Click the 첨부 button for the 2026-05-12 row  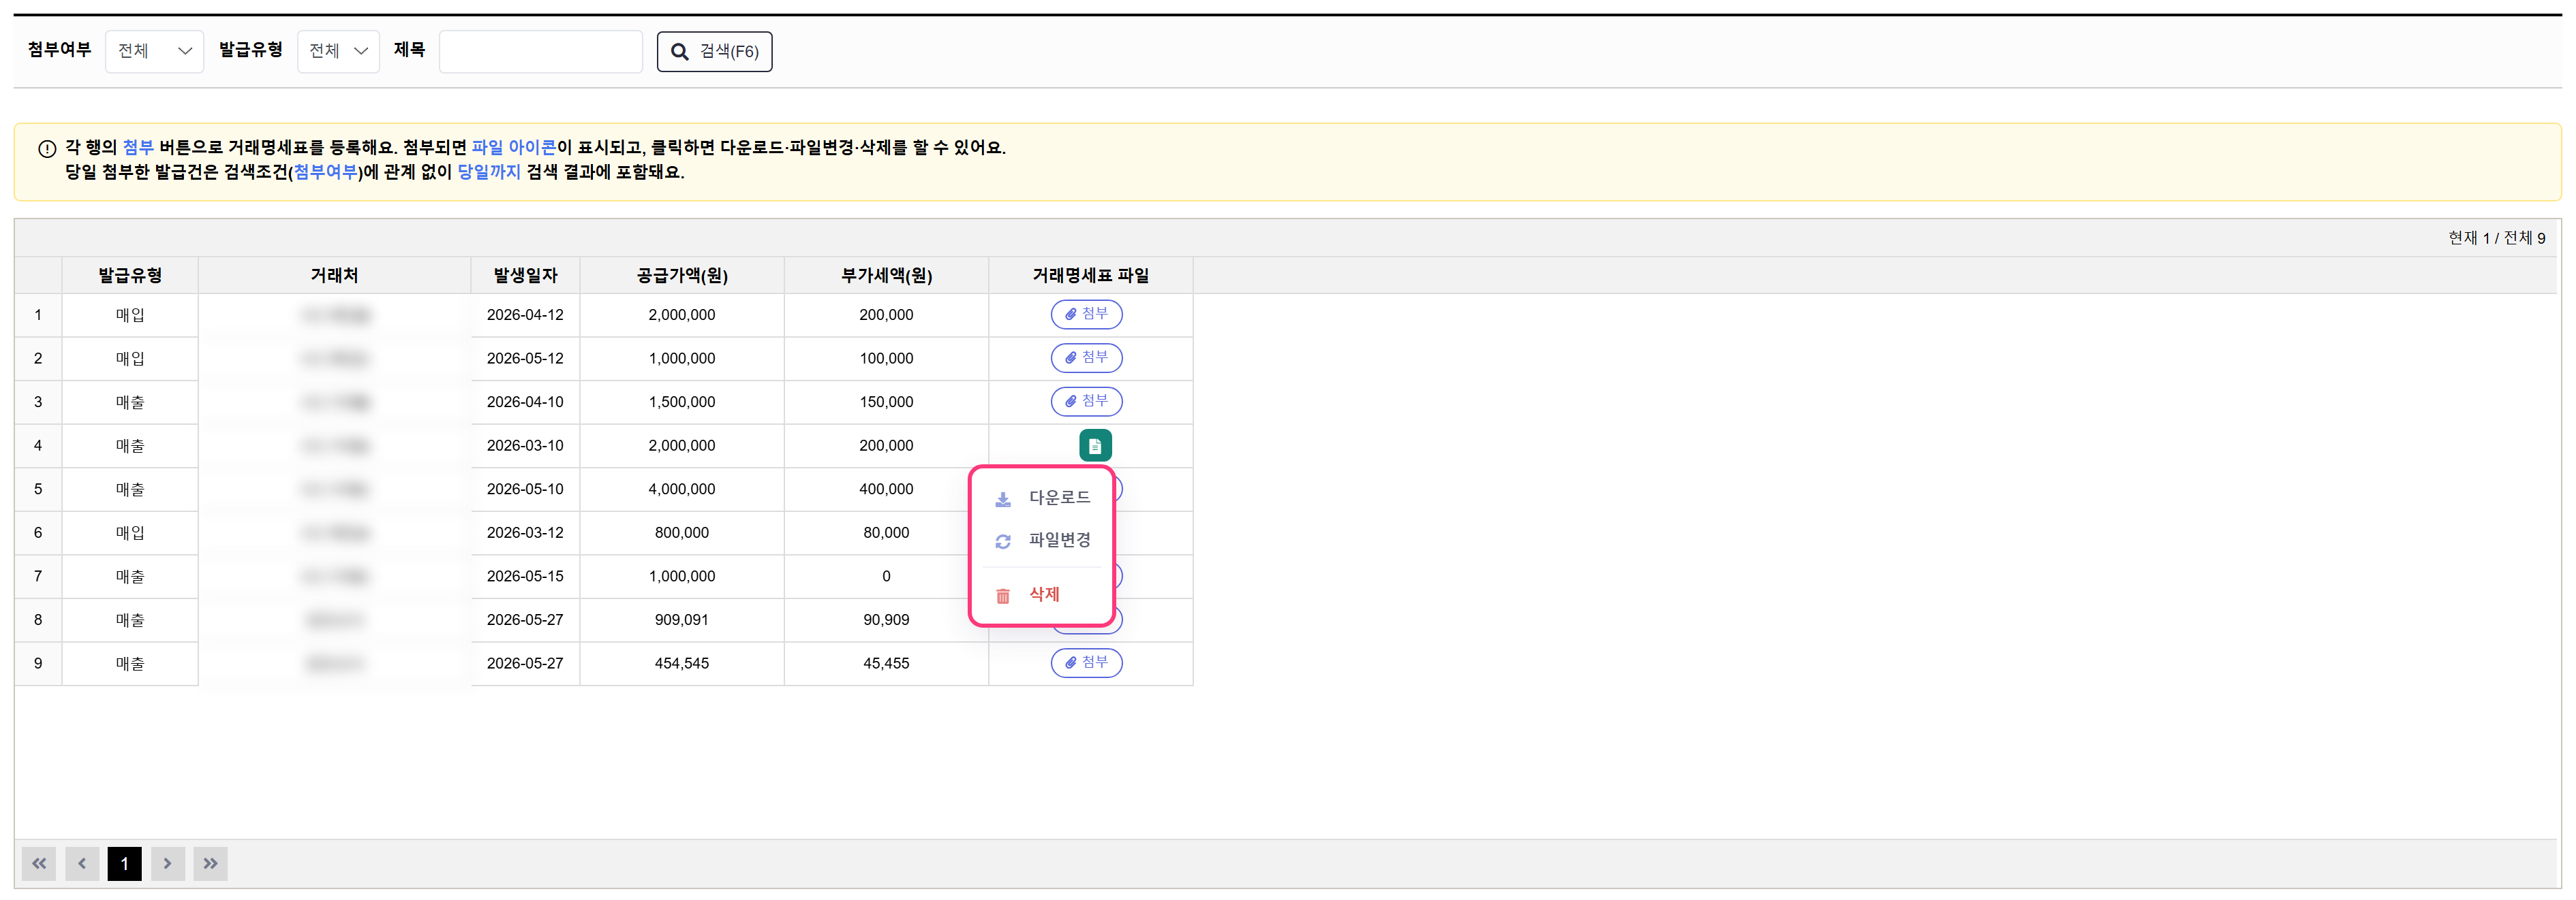click(1086, 357)
